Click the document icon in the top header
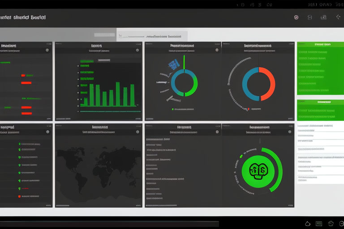 click(310, 17)
